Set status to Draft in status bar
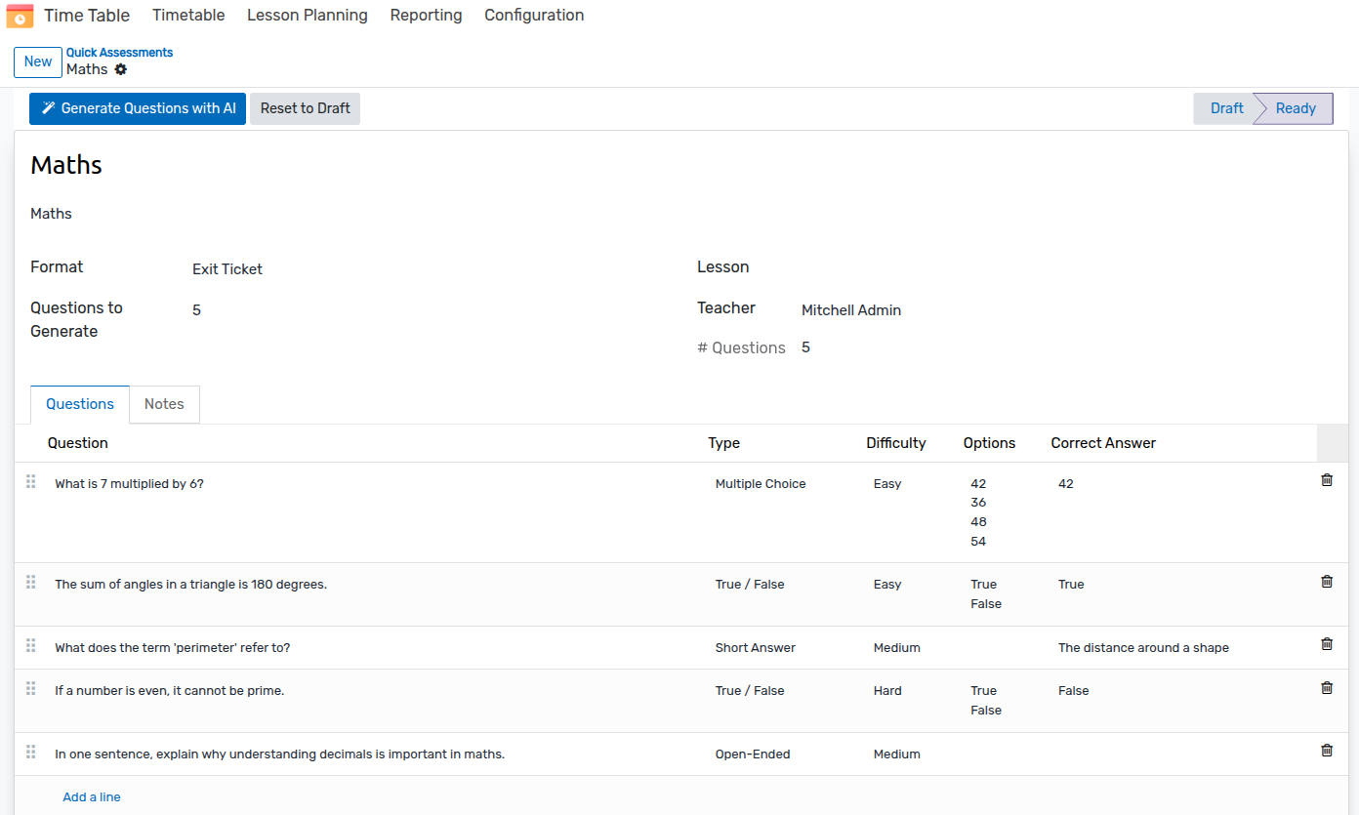Viewport: 1359px width, 815px height. point(1226,108)
